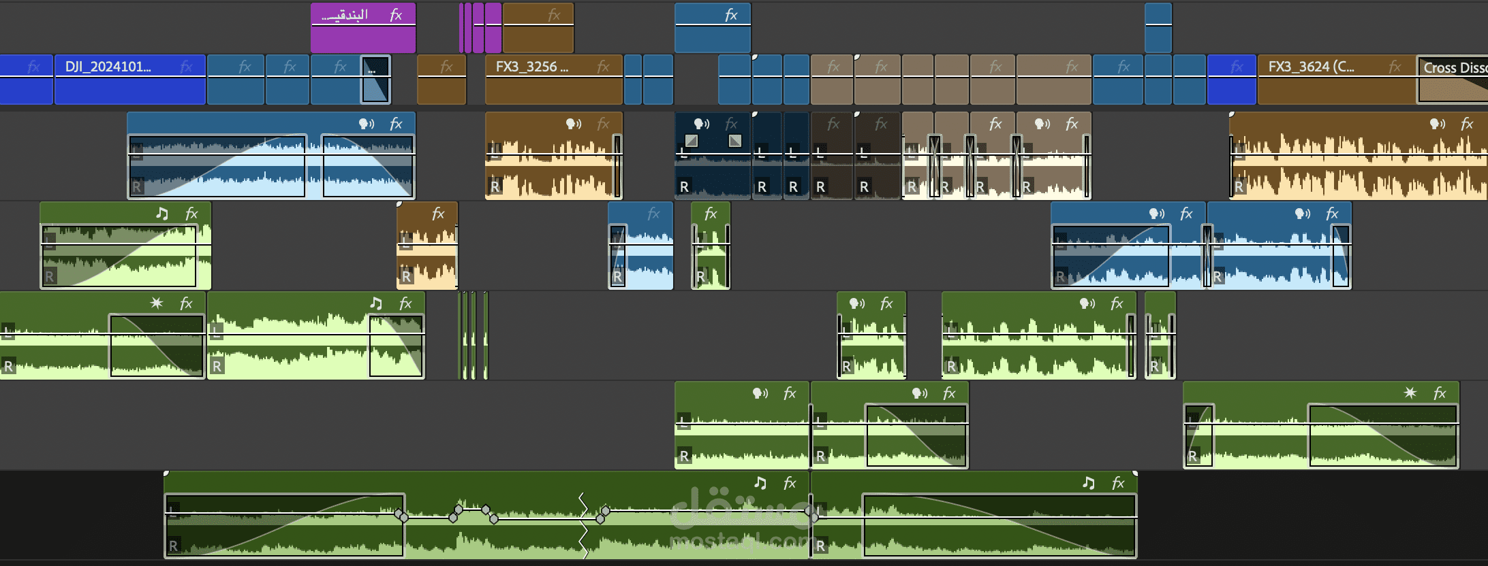Image resolution: width=1488 pixels, height=566 pixels.
Task: Click the music note on the long keyframed bottom music clip
Action: 760,483
